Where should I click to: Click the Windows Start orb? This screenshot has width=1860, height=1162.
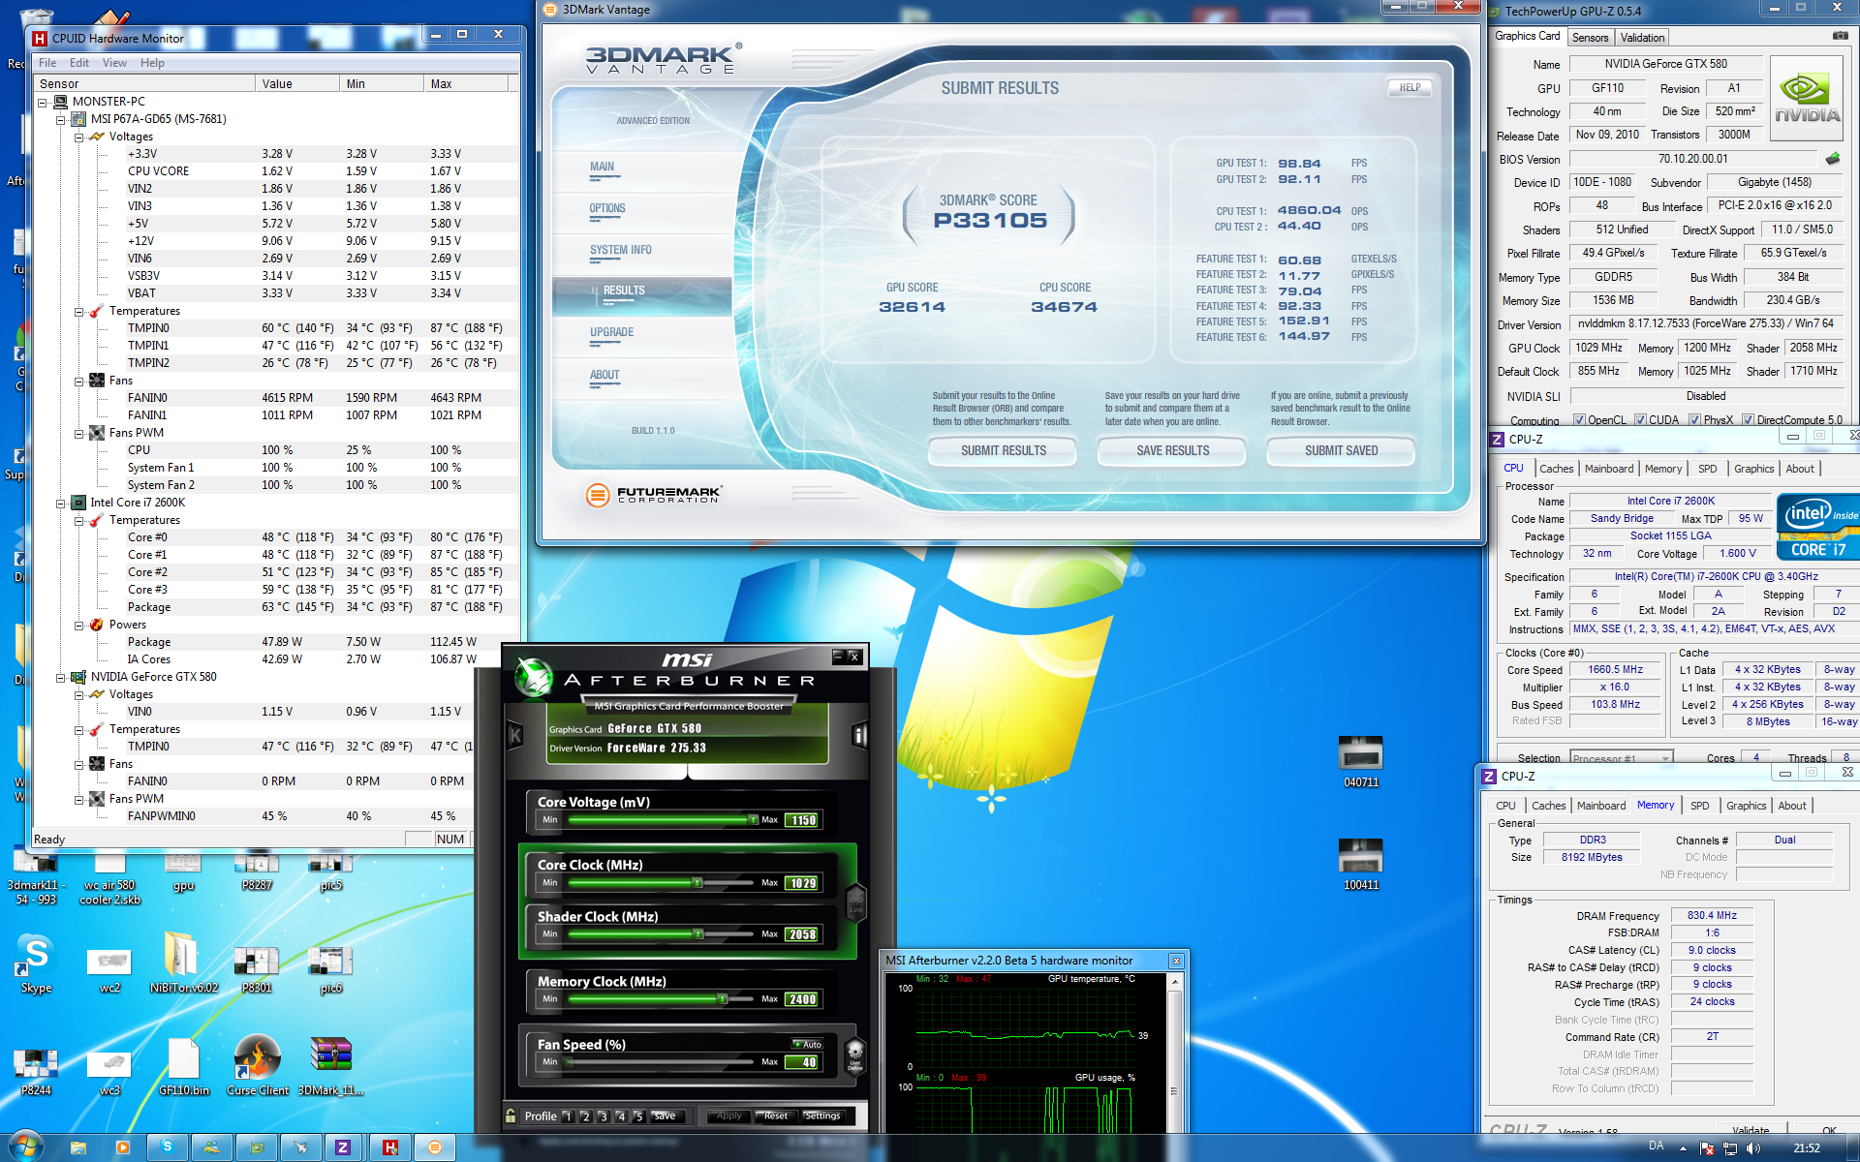[x=26, y=1147]
